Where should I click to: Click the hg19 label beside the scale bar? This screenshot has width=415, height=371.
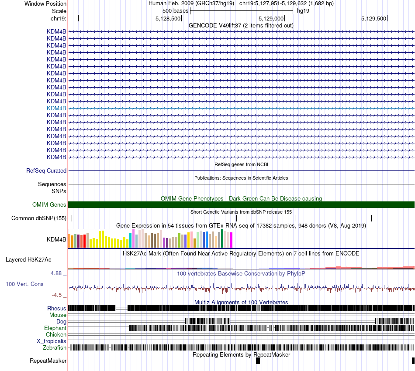point(303,11)
